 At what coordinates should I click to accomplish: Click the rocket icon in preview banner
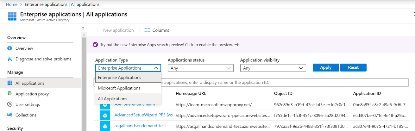(95, 45)
